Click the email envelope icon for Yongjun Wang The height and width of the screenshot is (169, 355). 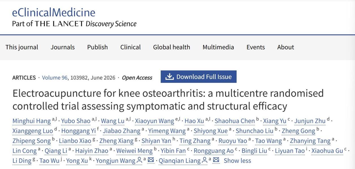150,161
